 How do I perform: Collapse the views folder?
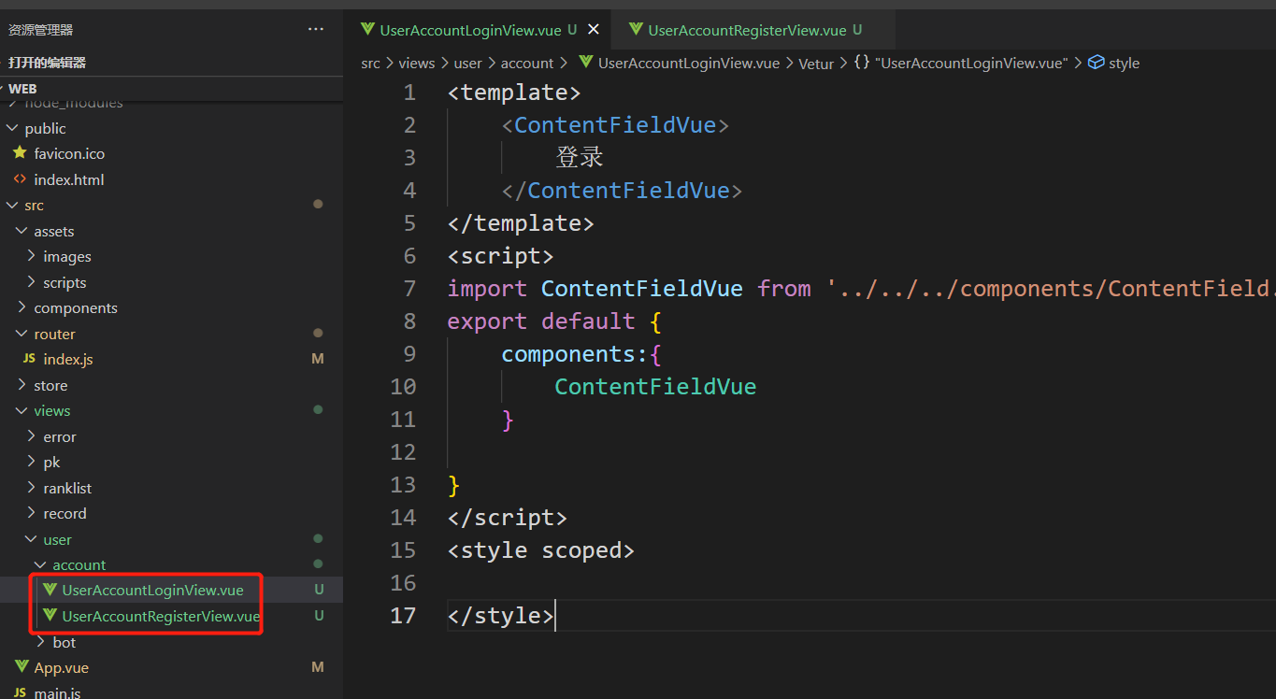point(22,410)
